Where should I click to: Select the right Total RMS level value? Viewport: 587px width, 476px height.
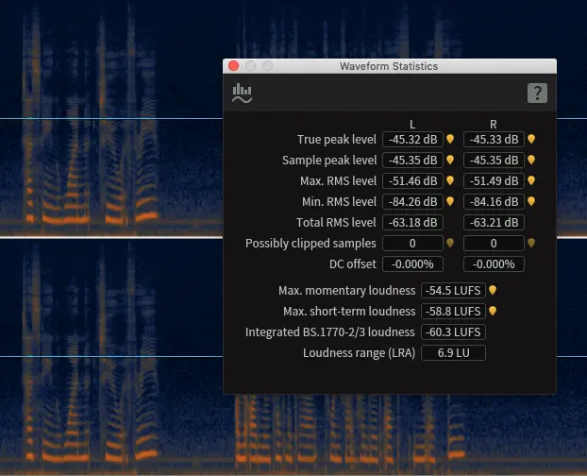(x=494, y=222)
